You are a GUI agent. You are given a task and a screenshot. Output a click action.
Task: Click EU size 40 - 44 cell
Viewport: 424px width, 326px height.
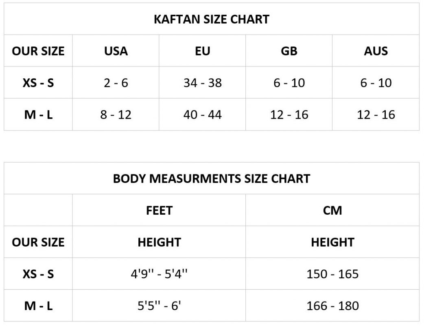coord(202,115)
